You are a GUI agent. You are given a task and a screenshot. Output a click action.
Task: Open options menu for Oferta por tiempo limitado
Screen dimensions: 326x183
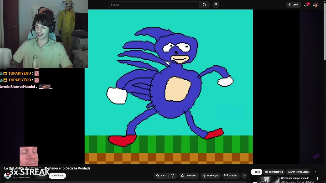coord(317,179)
